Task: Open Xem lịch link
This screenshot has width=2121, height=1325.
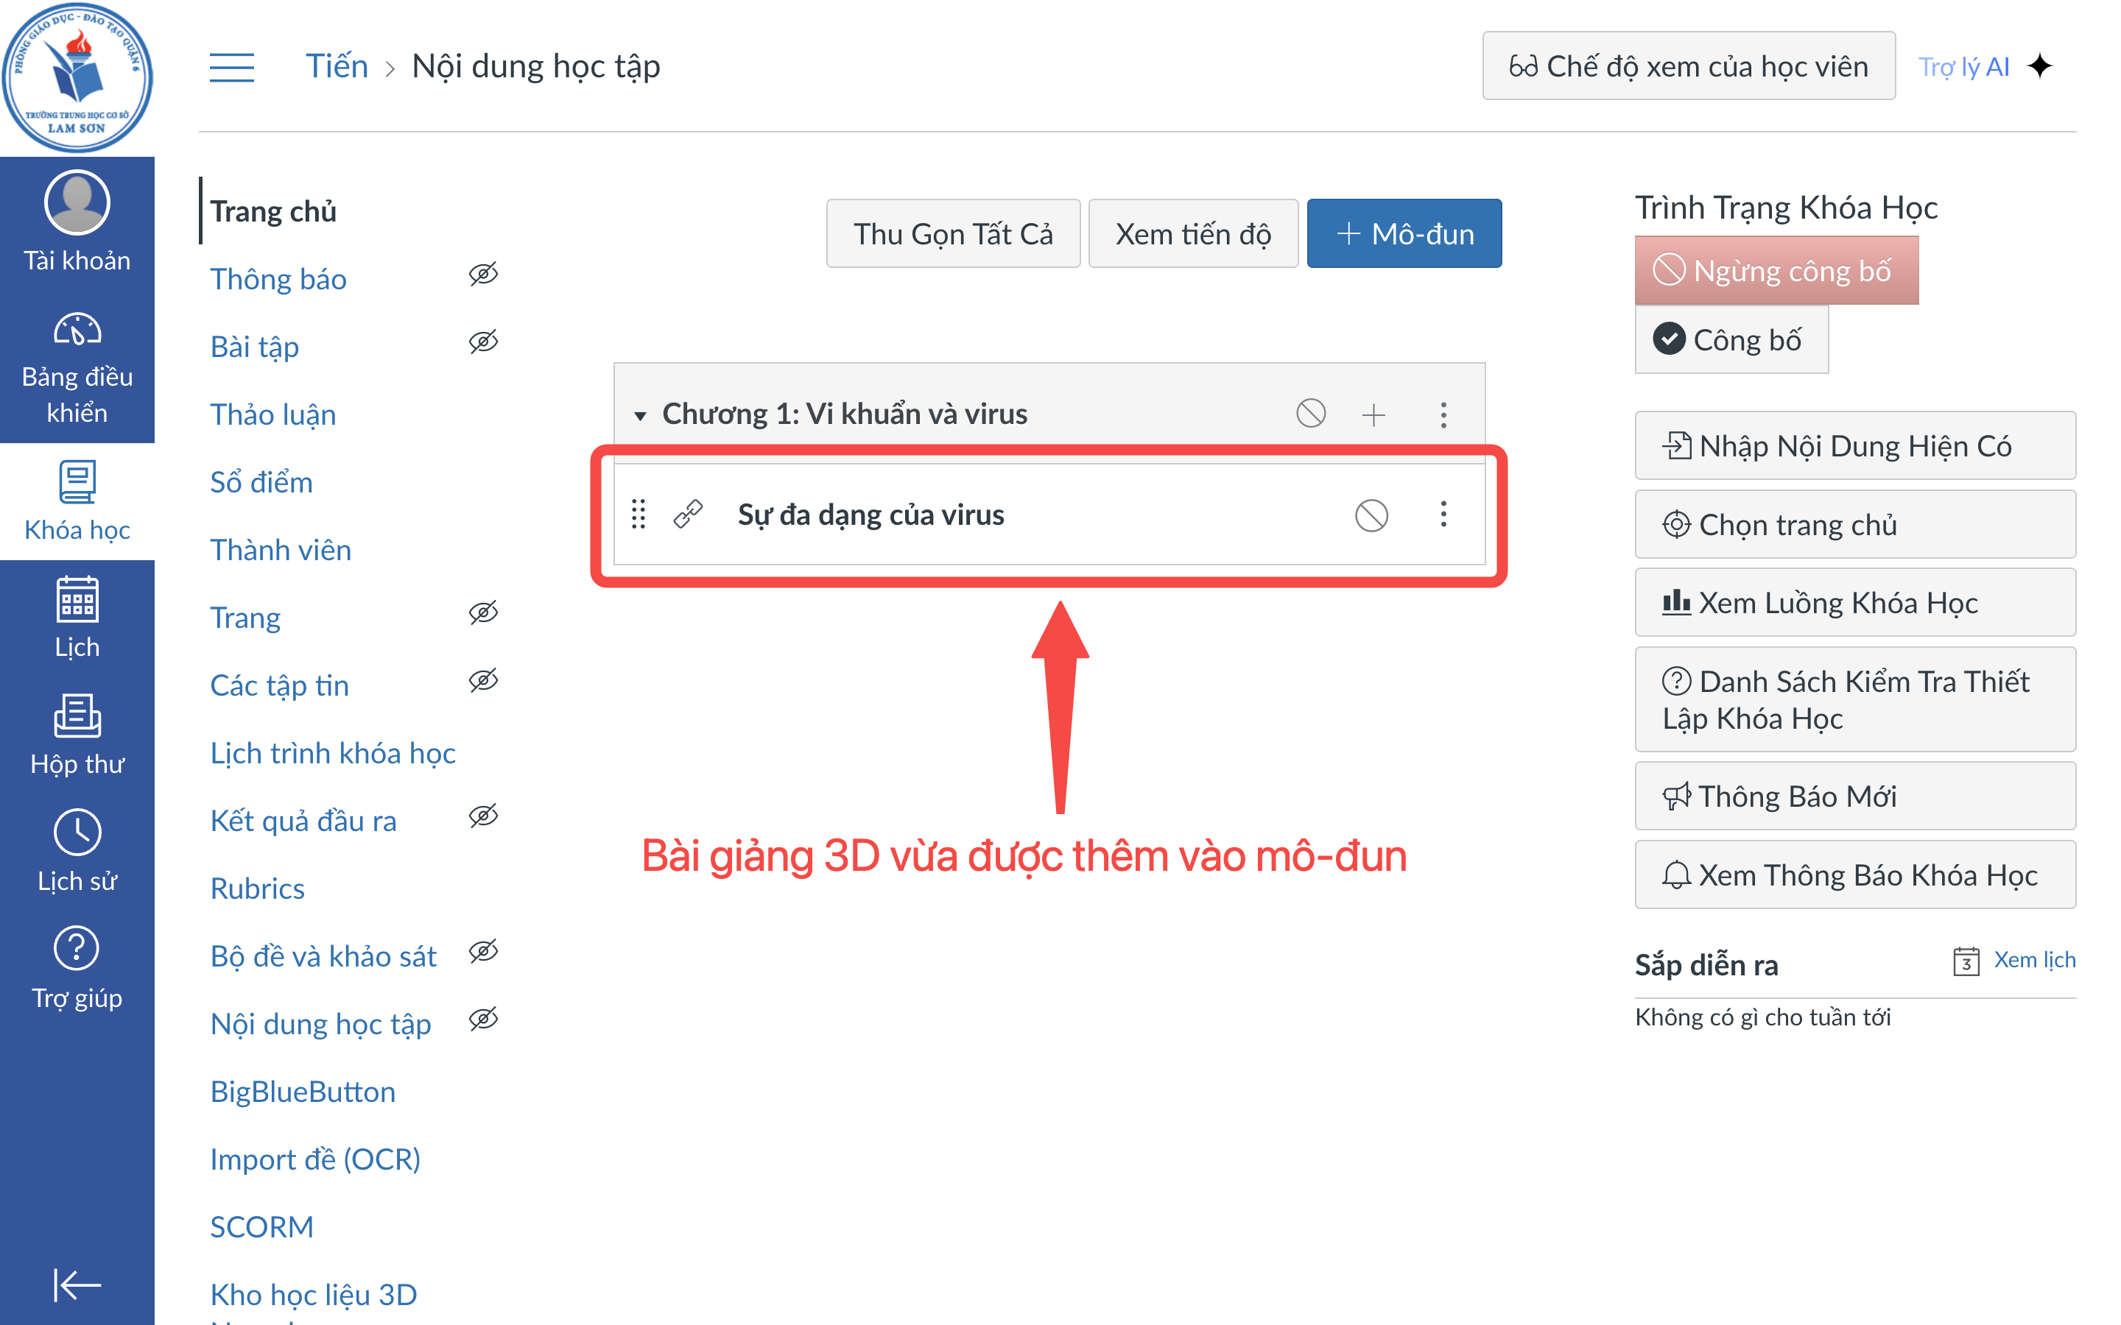Action: click(x=2034, y=960)
